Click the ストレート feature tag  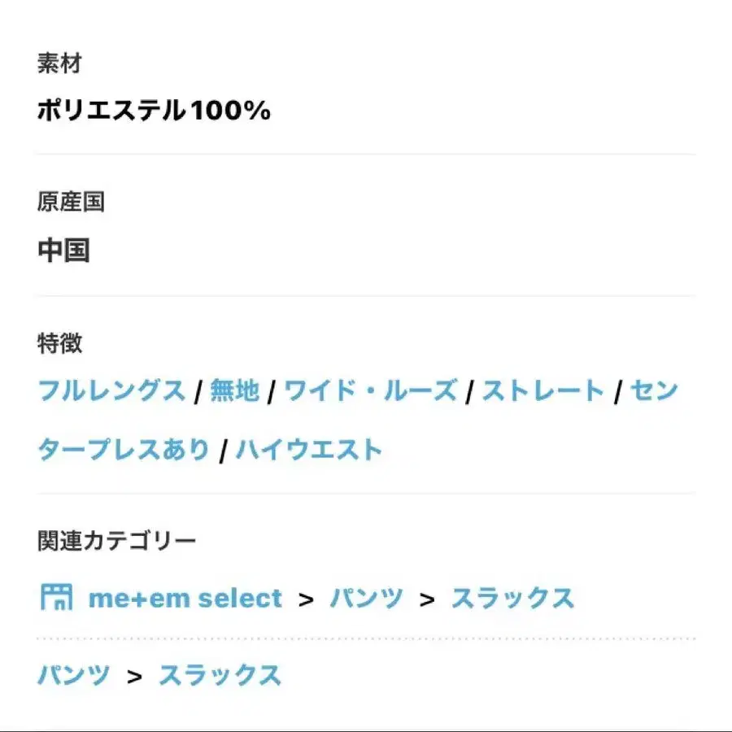point(543,390)
